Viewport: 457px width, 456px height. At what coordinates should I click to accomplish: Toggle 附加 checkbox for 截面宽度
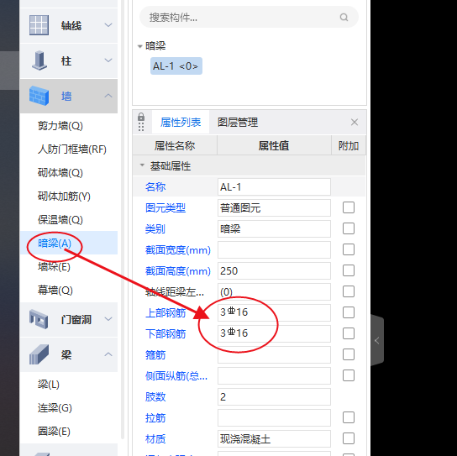349,249
